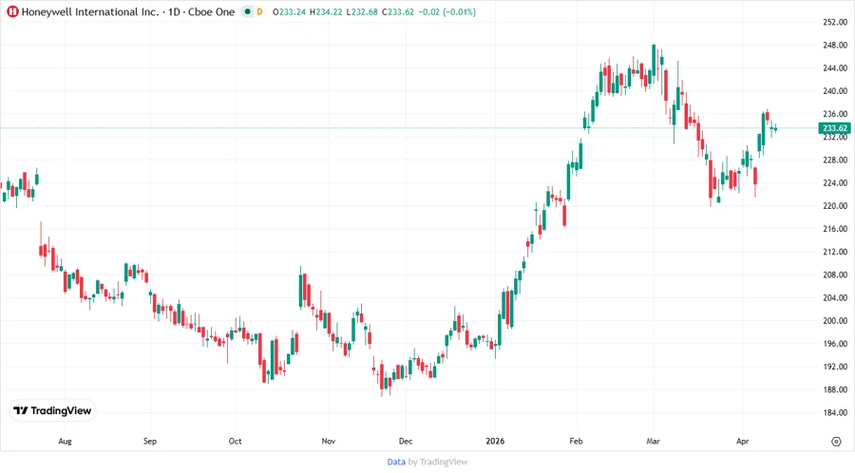
Task: Click the orange D data indicator
Action: [259, 11]
